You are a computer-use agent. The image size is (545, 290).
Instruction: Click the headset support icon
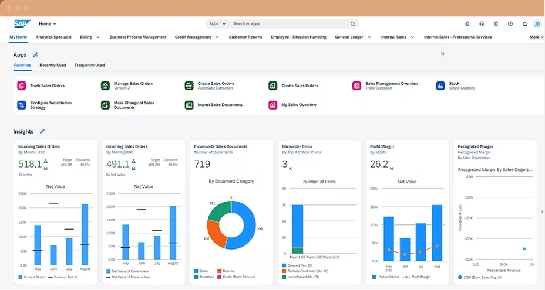(482, 24)
